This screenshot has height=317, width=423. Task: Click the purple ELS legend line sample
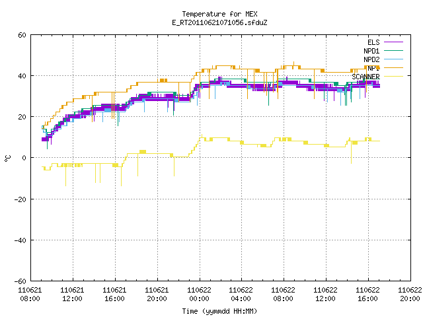(x=393, y=42)
